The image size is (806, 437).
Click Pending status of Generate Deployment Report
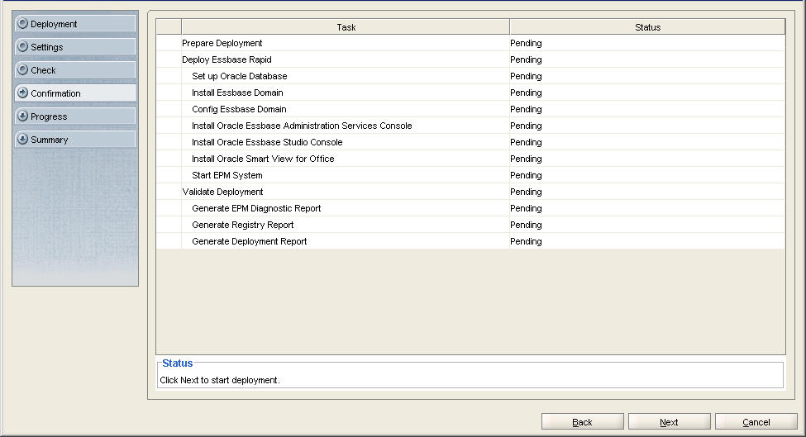pyautogui.click(x=526, y=241)
